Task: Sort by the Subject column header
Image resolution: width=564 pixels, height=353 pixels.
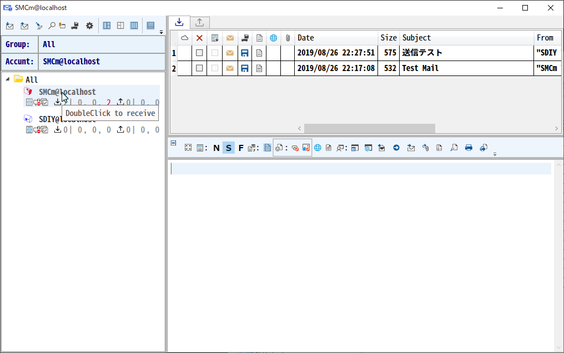Action: pyautogui.click(x=466, y=38)
